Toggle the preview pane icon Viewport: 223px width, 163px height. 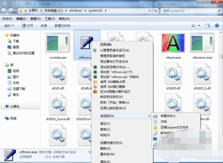[208, 25]
